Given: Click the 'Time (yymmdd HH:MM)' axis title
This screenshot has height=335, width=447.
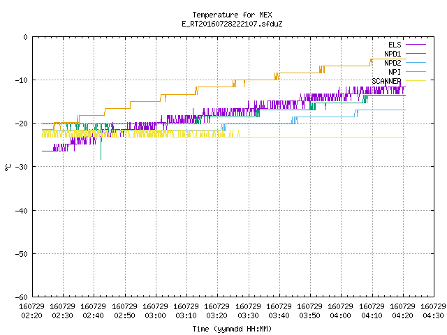Looking at the screenshot, I should (x=232, y=329).
